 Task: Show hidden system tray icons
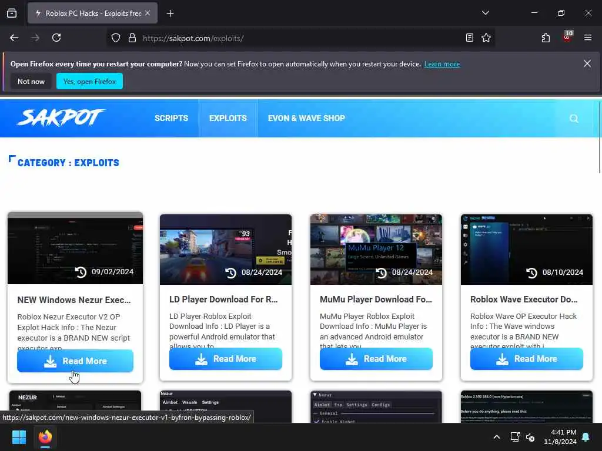click(x=496, y=437)
